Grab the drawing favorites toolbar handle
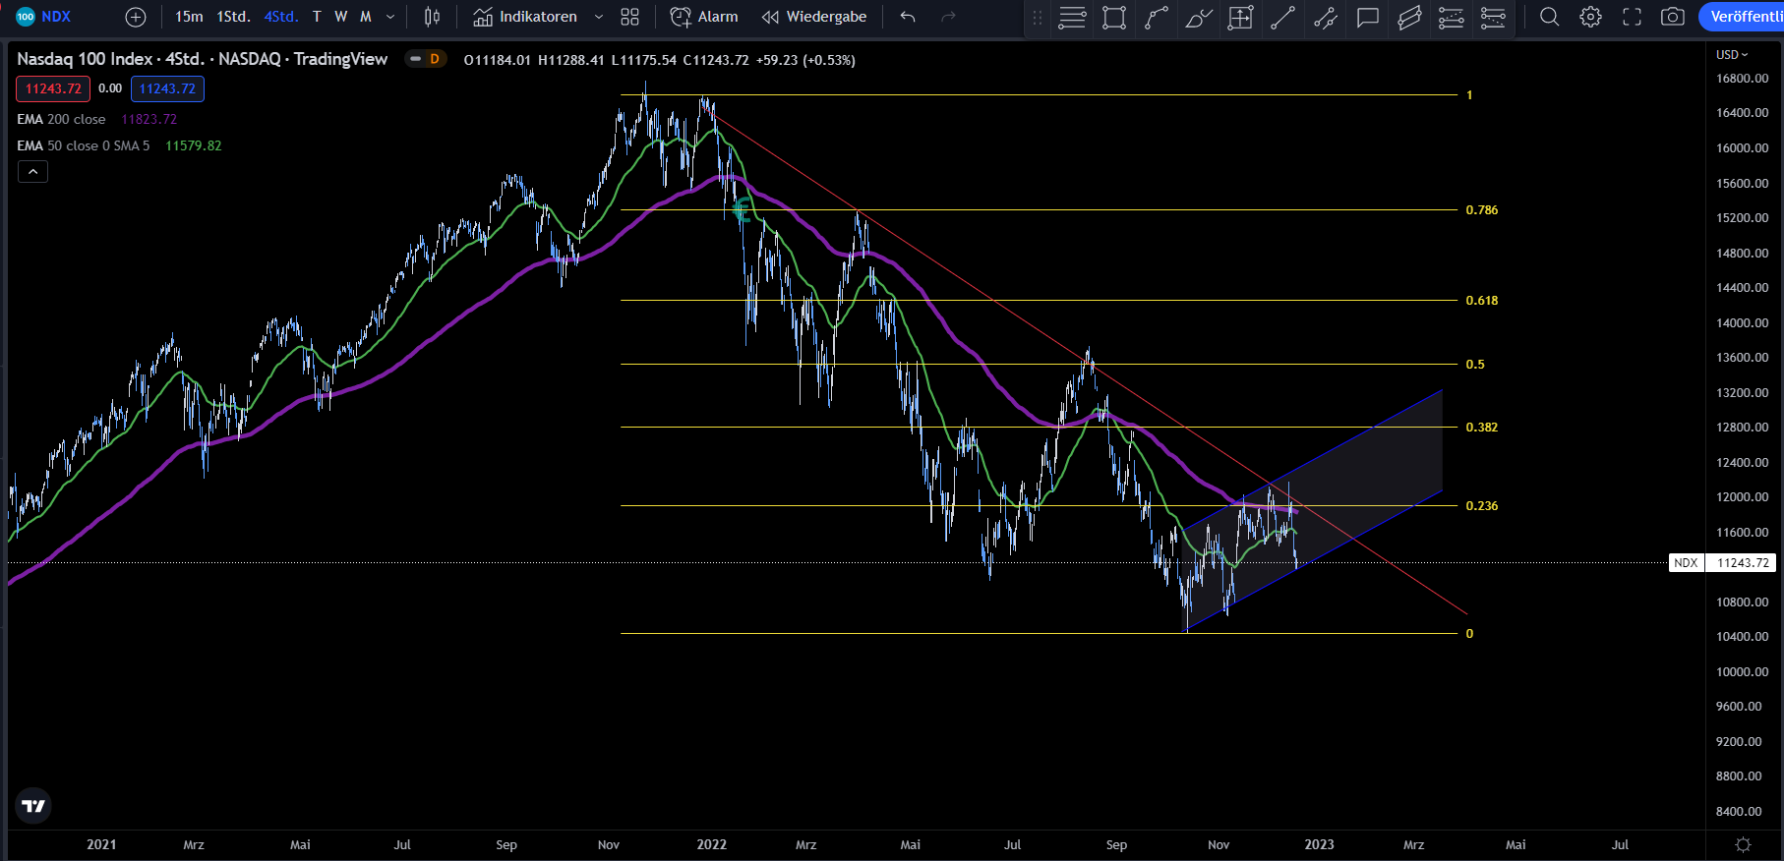The height and width of the screenshot is (861, 1784). (1038, 17)
